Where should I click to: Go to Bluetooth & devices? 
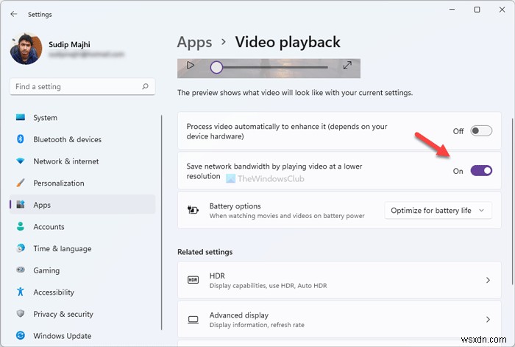[x=82, y=139]
